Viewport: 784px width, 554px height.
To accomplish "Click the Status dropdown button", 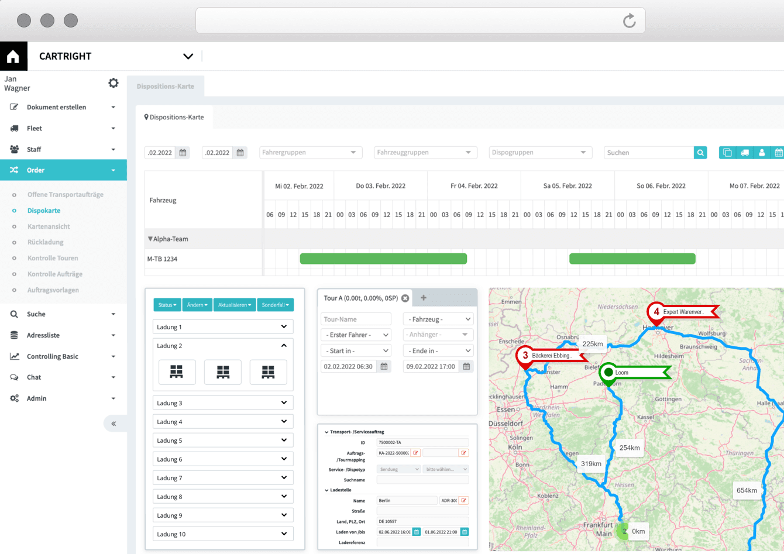I will [167, 305].
